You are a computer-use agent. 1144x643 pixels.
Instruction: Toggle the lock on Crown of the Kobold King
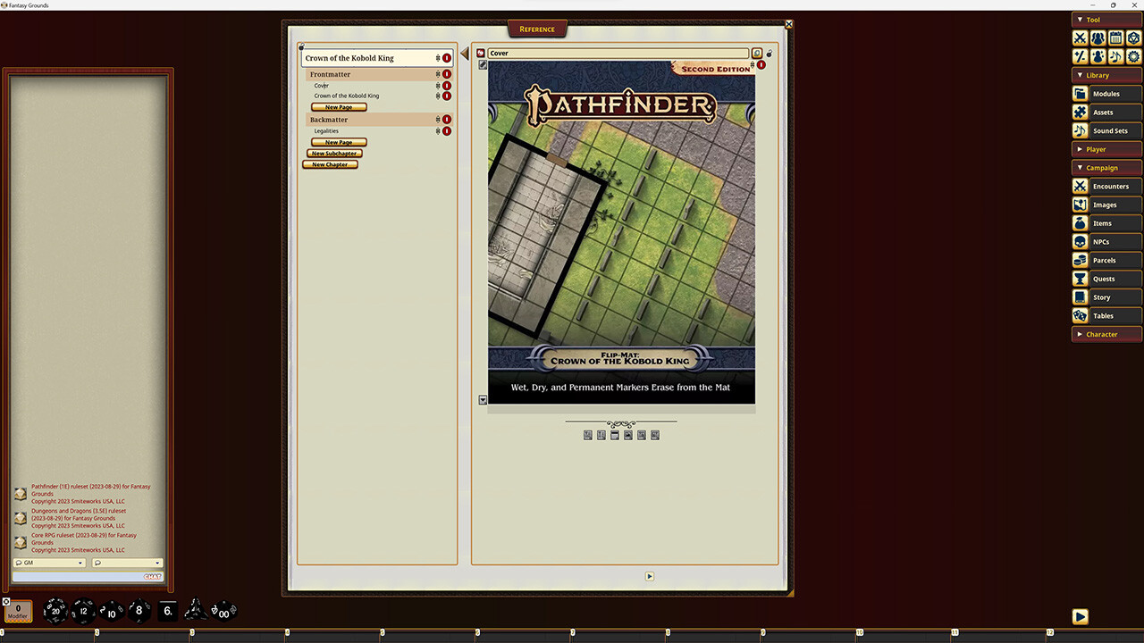point(446,96)
